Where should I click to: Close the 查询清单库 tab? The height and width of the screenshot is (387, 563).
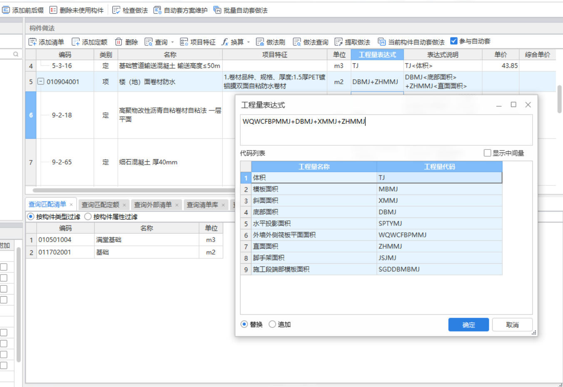[223, 205]
